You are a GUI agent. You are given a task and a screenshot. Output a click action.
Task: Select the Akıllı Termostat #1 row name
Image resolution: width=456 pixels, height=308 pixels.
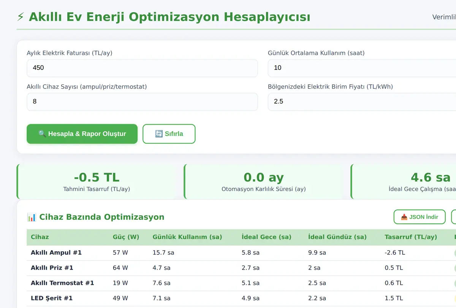tap(62, 283)
